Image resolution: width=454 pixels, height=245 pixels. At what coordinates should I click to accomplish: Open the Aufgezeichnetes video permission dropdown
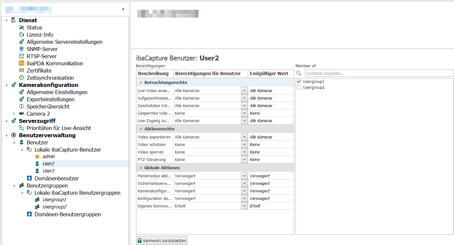tap(244, 98)
